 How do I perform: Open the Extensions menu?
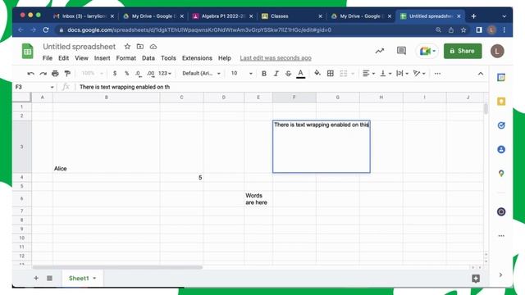click(x=197, y=58)
